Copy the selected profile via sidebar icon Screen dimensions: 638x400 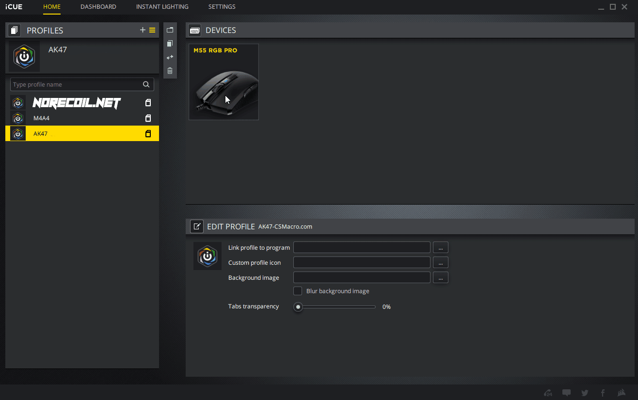tap(170, 44)
